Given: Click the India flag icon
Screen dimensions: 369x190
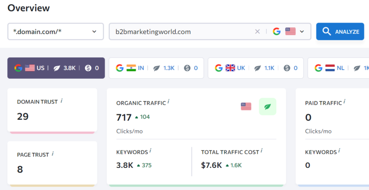Looking at the screenshot, I should 131,68.
